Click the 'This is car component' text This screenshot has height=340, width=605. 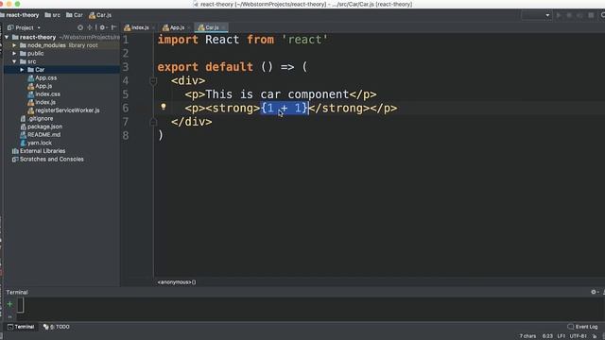[277, 94]
